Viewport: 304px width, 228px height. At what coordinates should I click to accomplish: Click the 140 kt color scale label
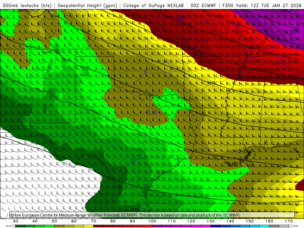230,221
